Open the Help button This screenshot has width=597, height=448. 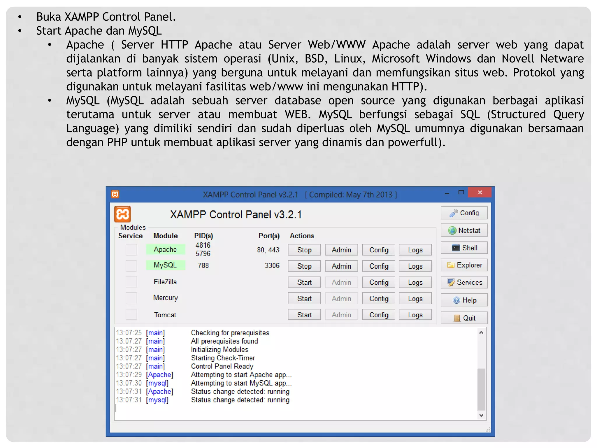tap(464, 300)
